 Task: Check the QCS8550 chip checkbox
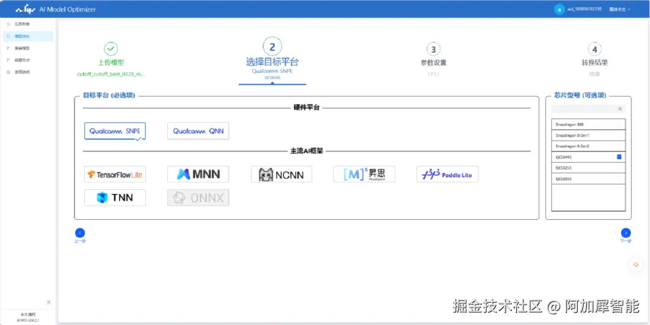pos(619,179)
